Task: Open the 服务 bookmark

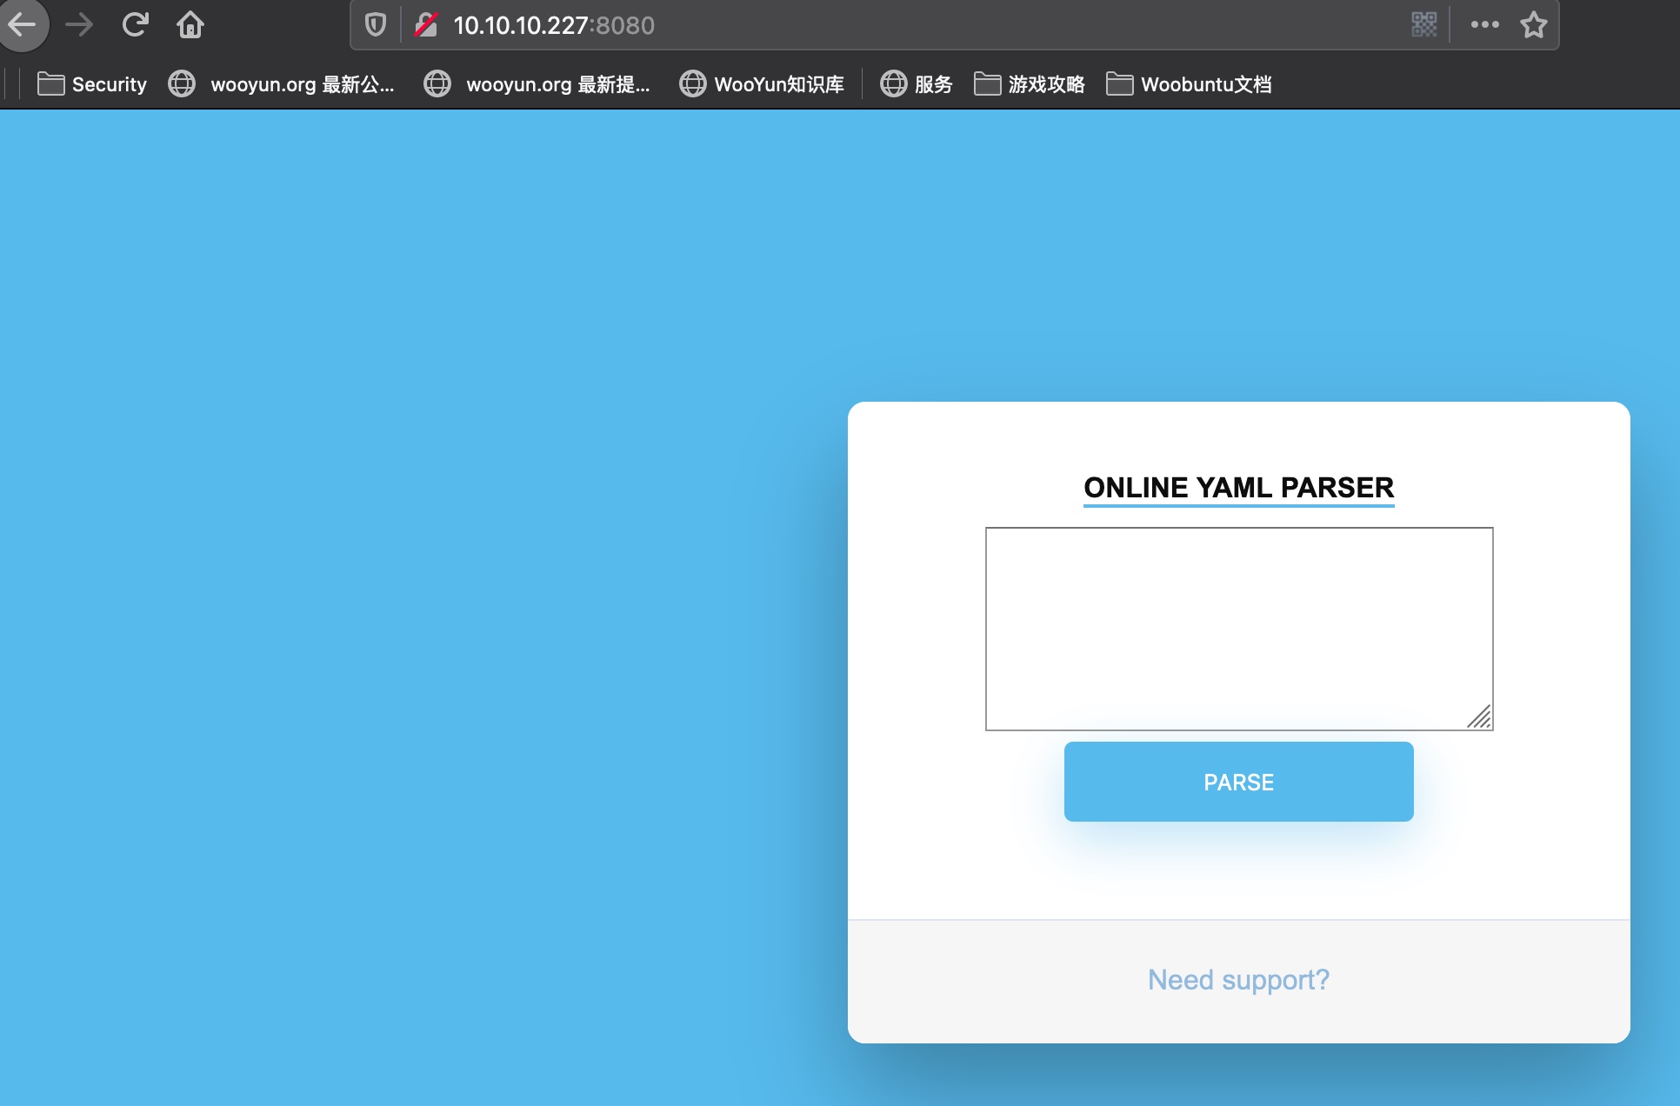Action: click(x=917, y=84)
